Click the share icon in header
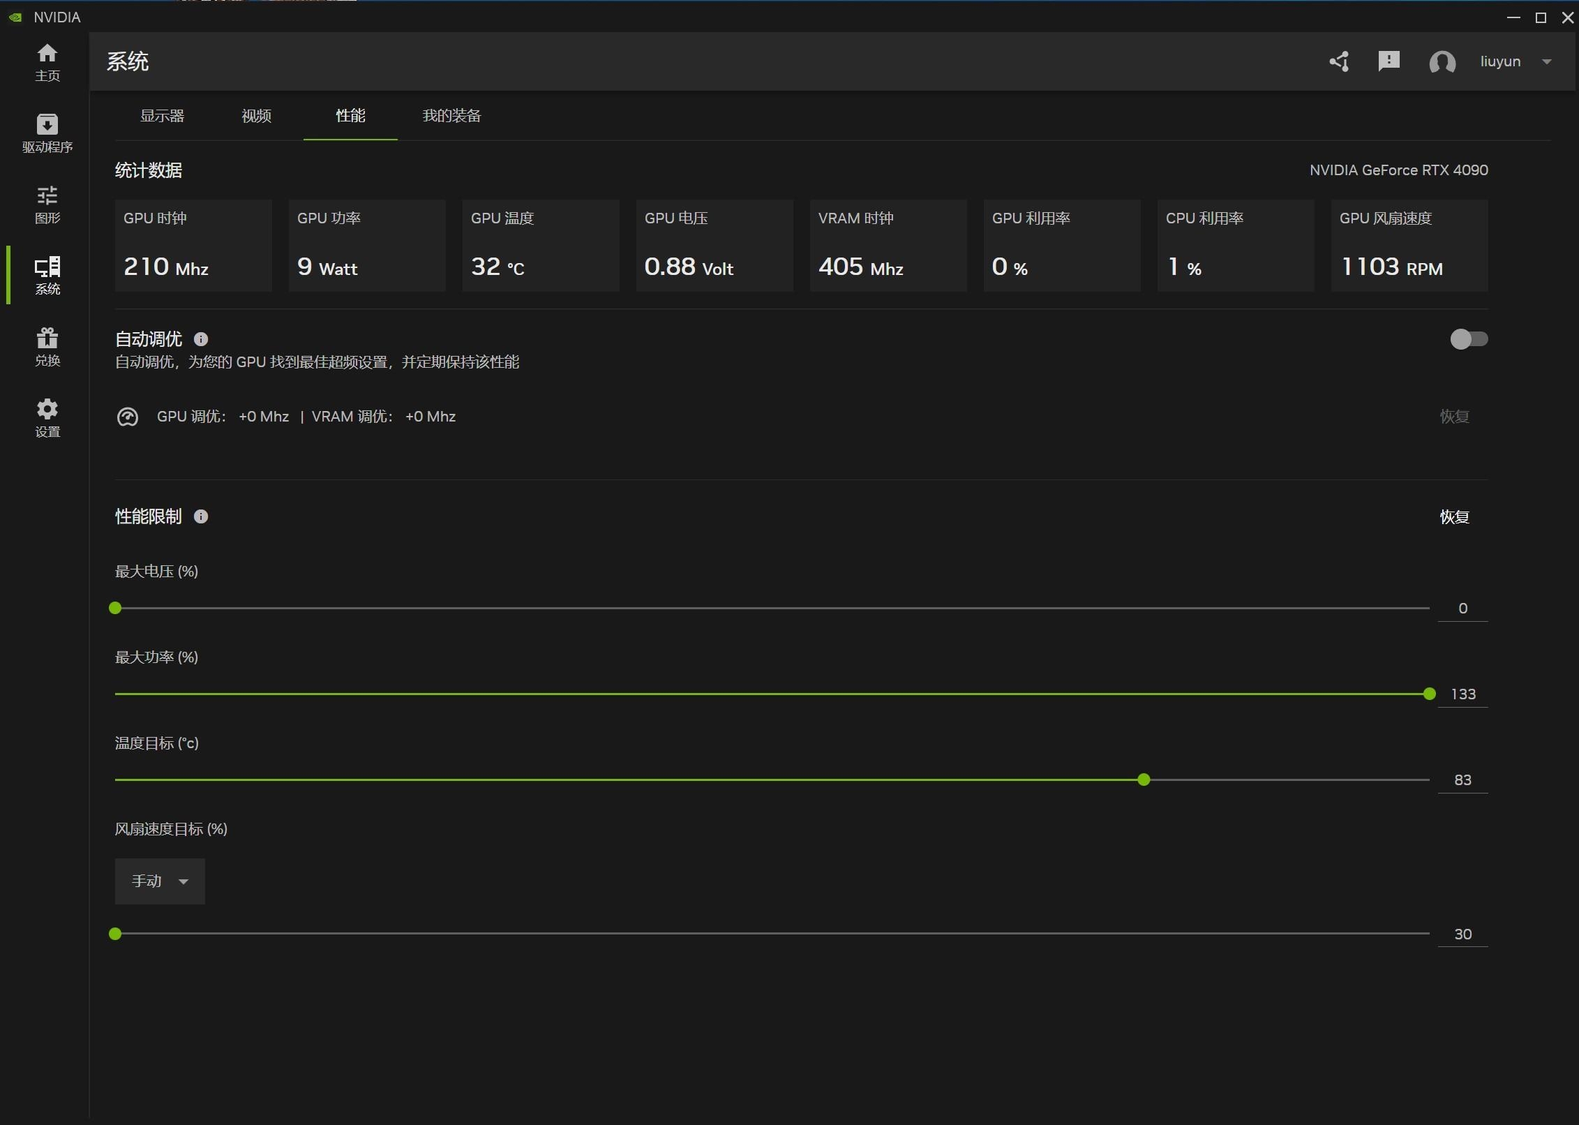The image size is (1579, 1125). 1339,61
